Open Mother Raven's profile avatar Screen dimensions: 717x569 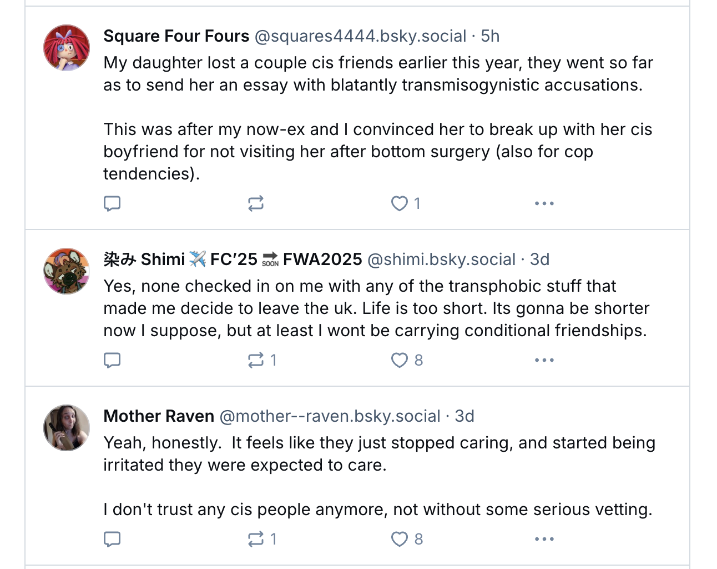(x=67, y=428)
